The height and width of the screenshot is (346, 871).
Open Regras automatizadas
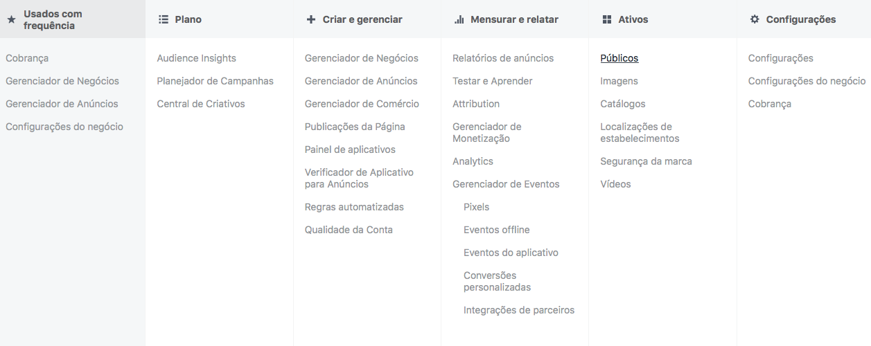pyautogui.click(x=354, y=207)
